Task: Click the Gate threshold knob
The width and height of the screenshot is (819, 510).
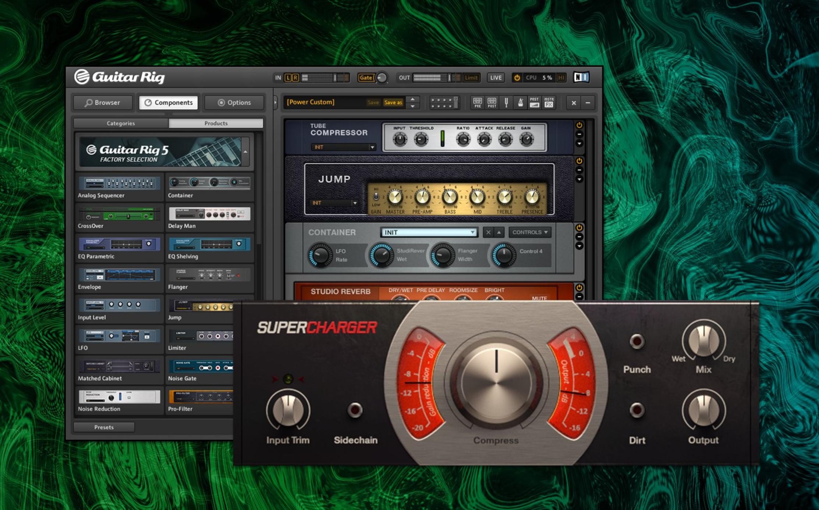Action: click(x=382, y=78)
